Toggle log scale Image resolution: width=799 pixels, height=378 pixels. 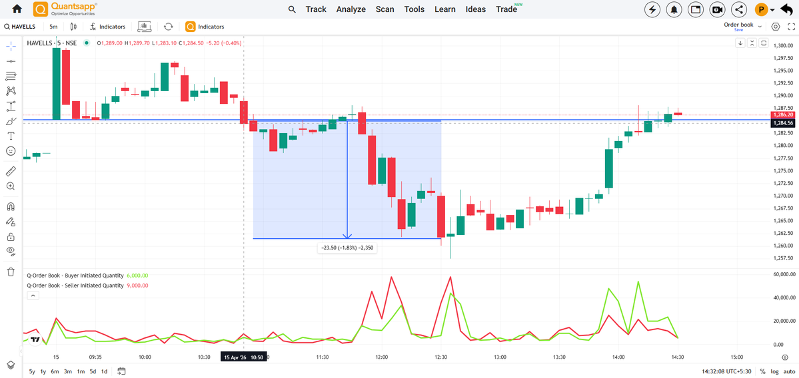tap(774, 371)
